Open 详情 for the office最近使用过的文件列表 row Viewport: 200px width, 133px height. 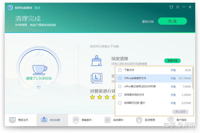coord(173,87)
